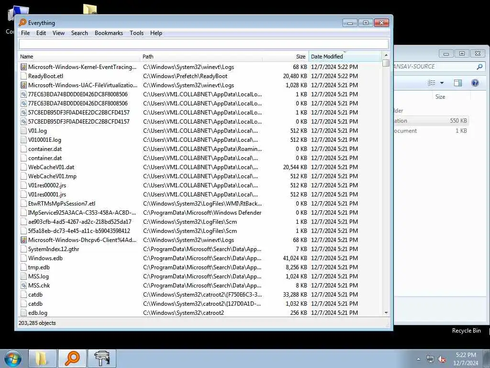The image size is (490, 368).
Task: Select the V01res00002.jrs file
Action: pos(47,185)
